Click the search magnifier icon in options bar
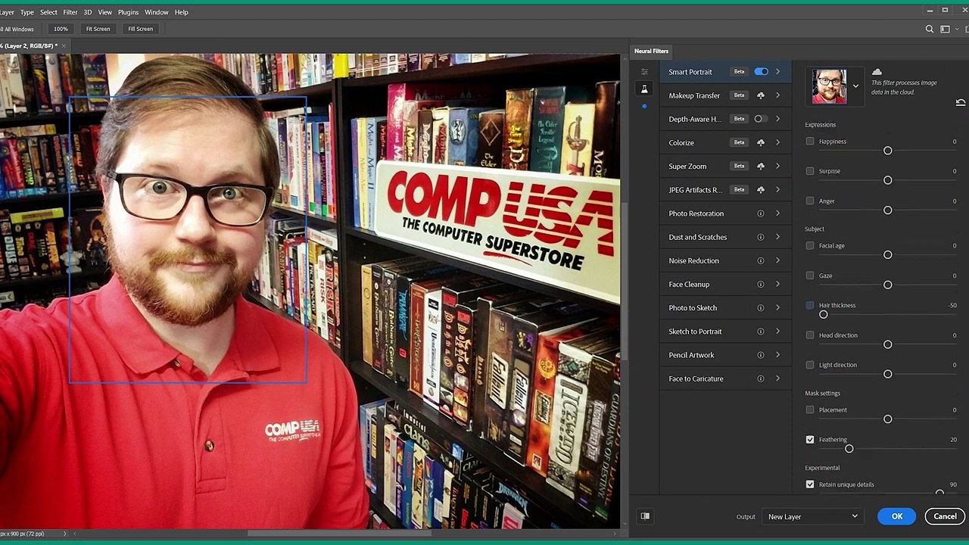Screen dimensions: 969x545 pos(930,29)
